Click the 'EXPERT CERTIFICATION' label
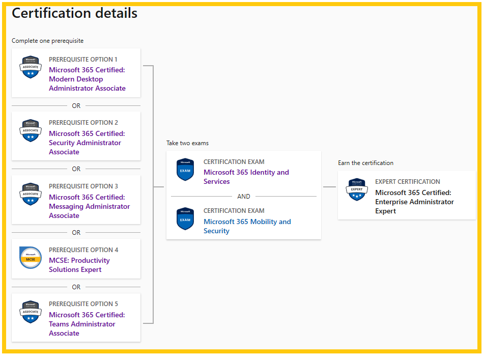484x357 pixels. (408, 182)
